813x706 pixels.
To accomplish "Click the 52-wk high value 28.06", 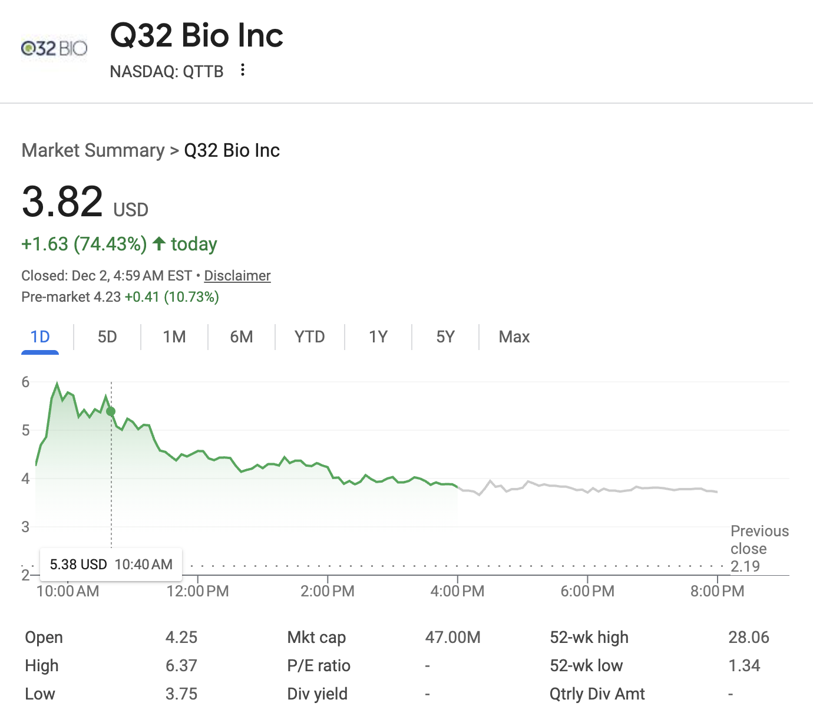I will tap(749, 637).
